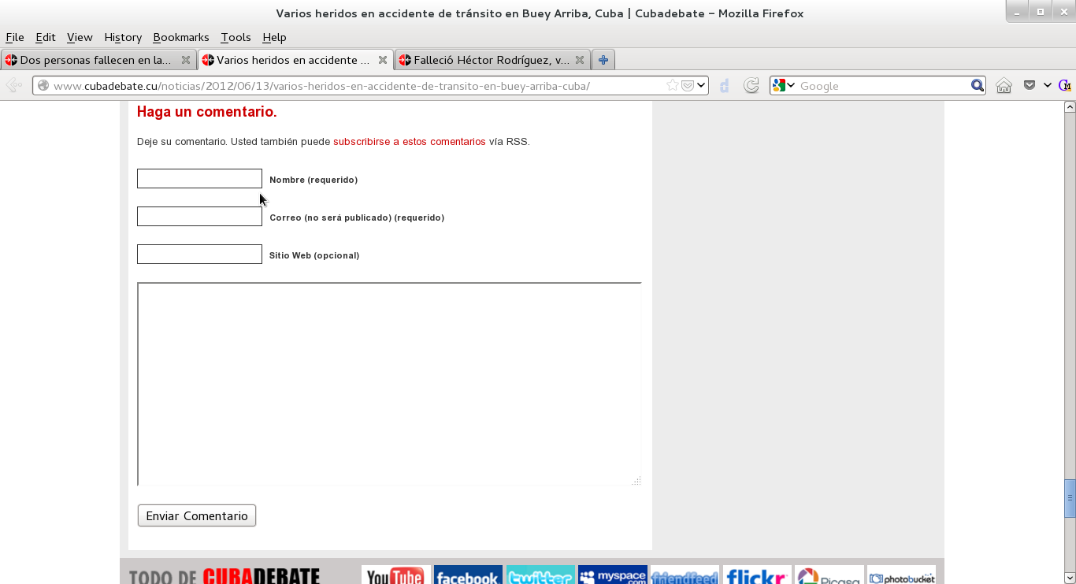Open the Google search engine selector

point(783,85)
